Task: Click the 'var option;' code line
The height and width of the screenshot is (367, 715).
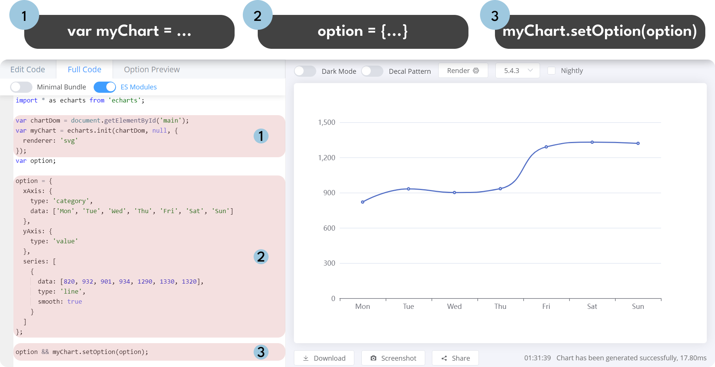Action: click(36, 161)
